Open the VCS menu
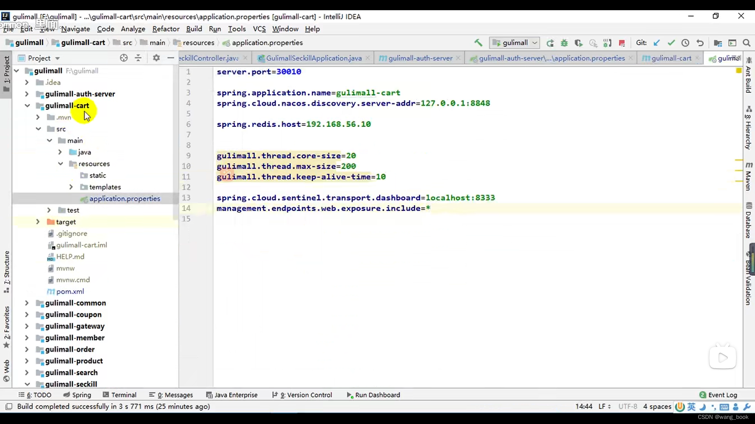755x424 pixels. (259, 29)
